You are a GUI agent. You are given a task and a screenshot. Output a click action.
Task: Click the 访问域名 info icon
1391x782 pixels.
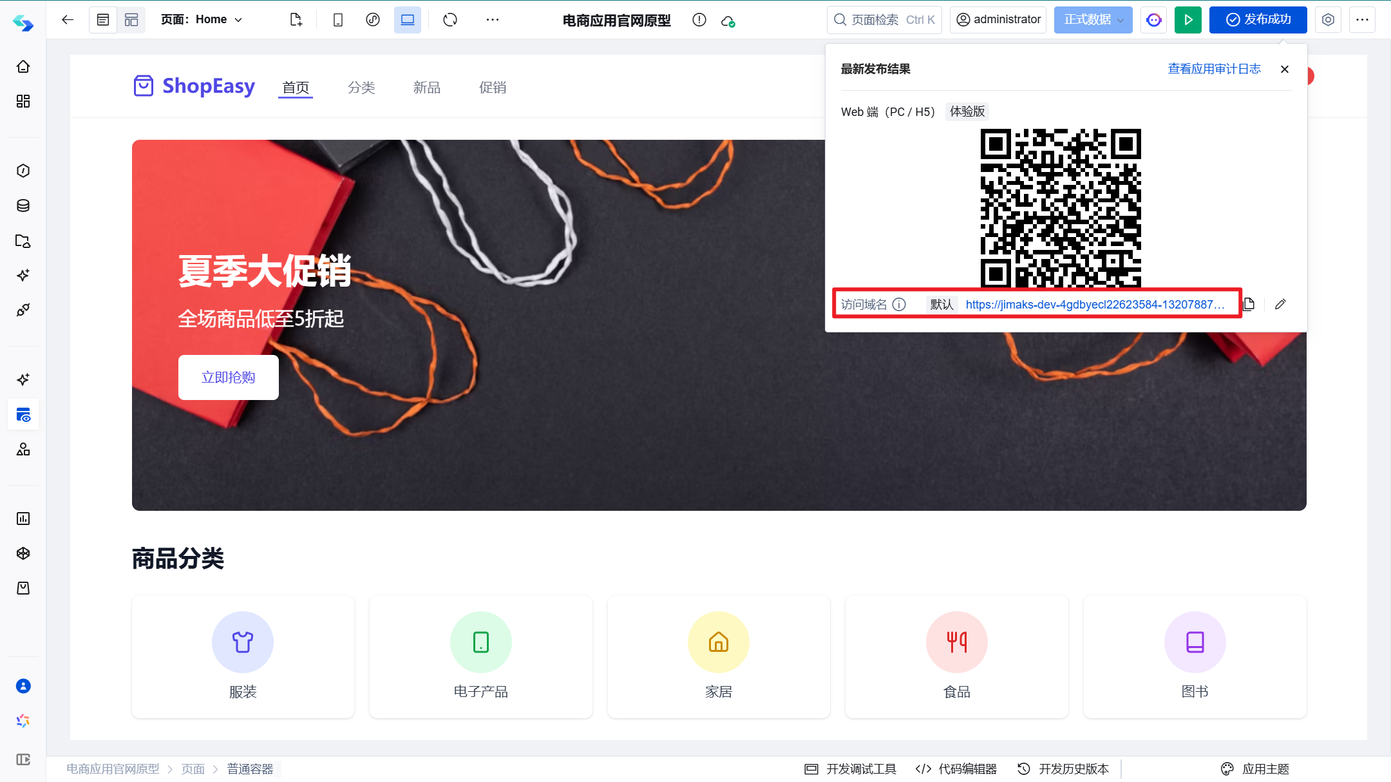(900, 304)
